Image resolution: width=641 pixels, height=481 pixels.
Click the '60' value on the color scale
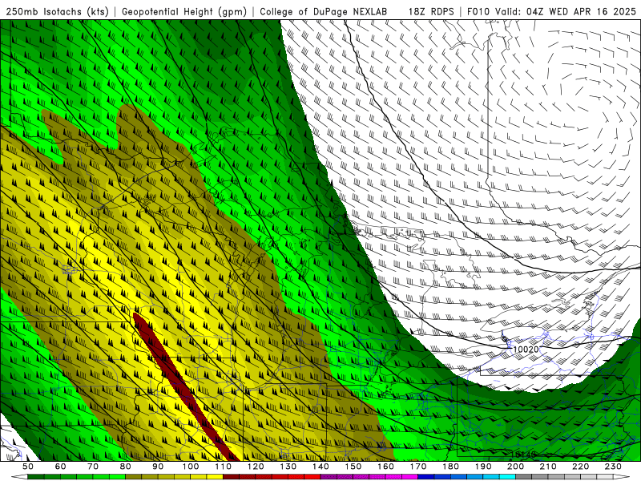60,467
